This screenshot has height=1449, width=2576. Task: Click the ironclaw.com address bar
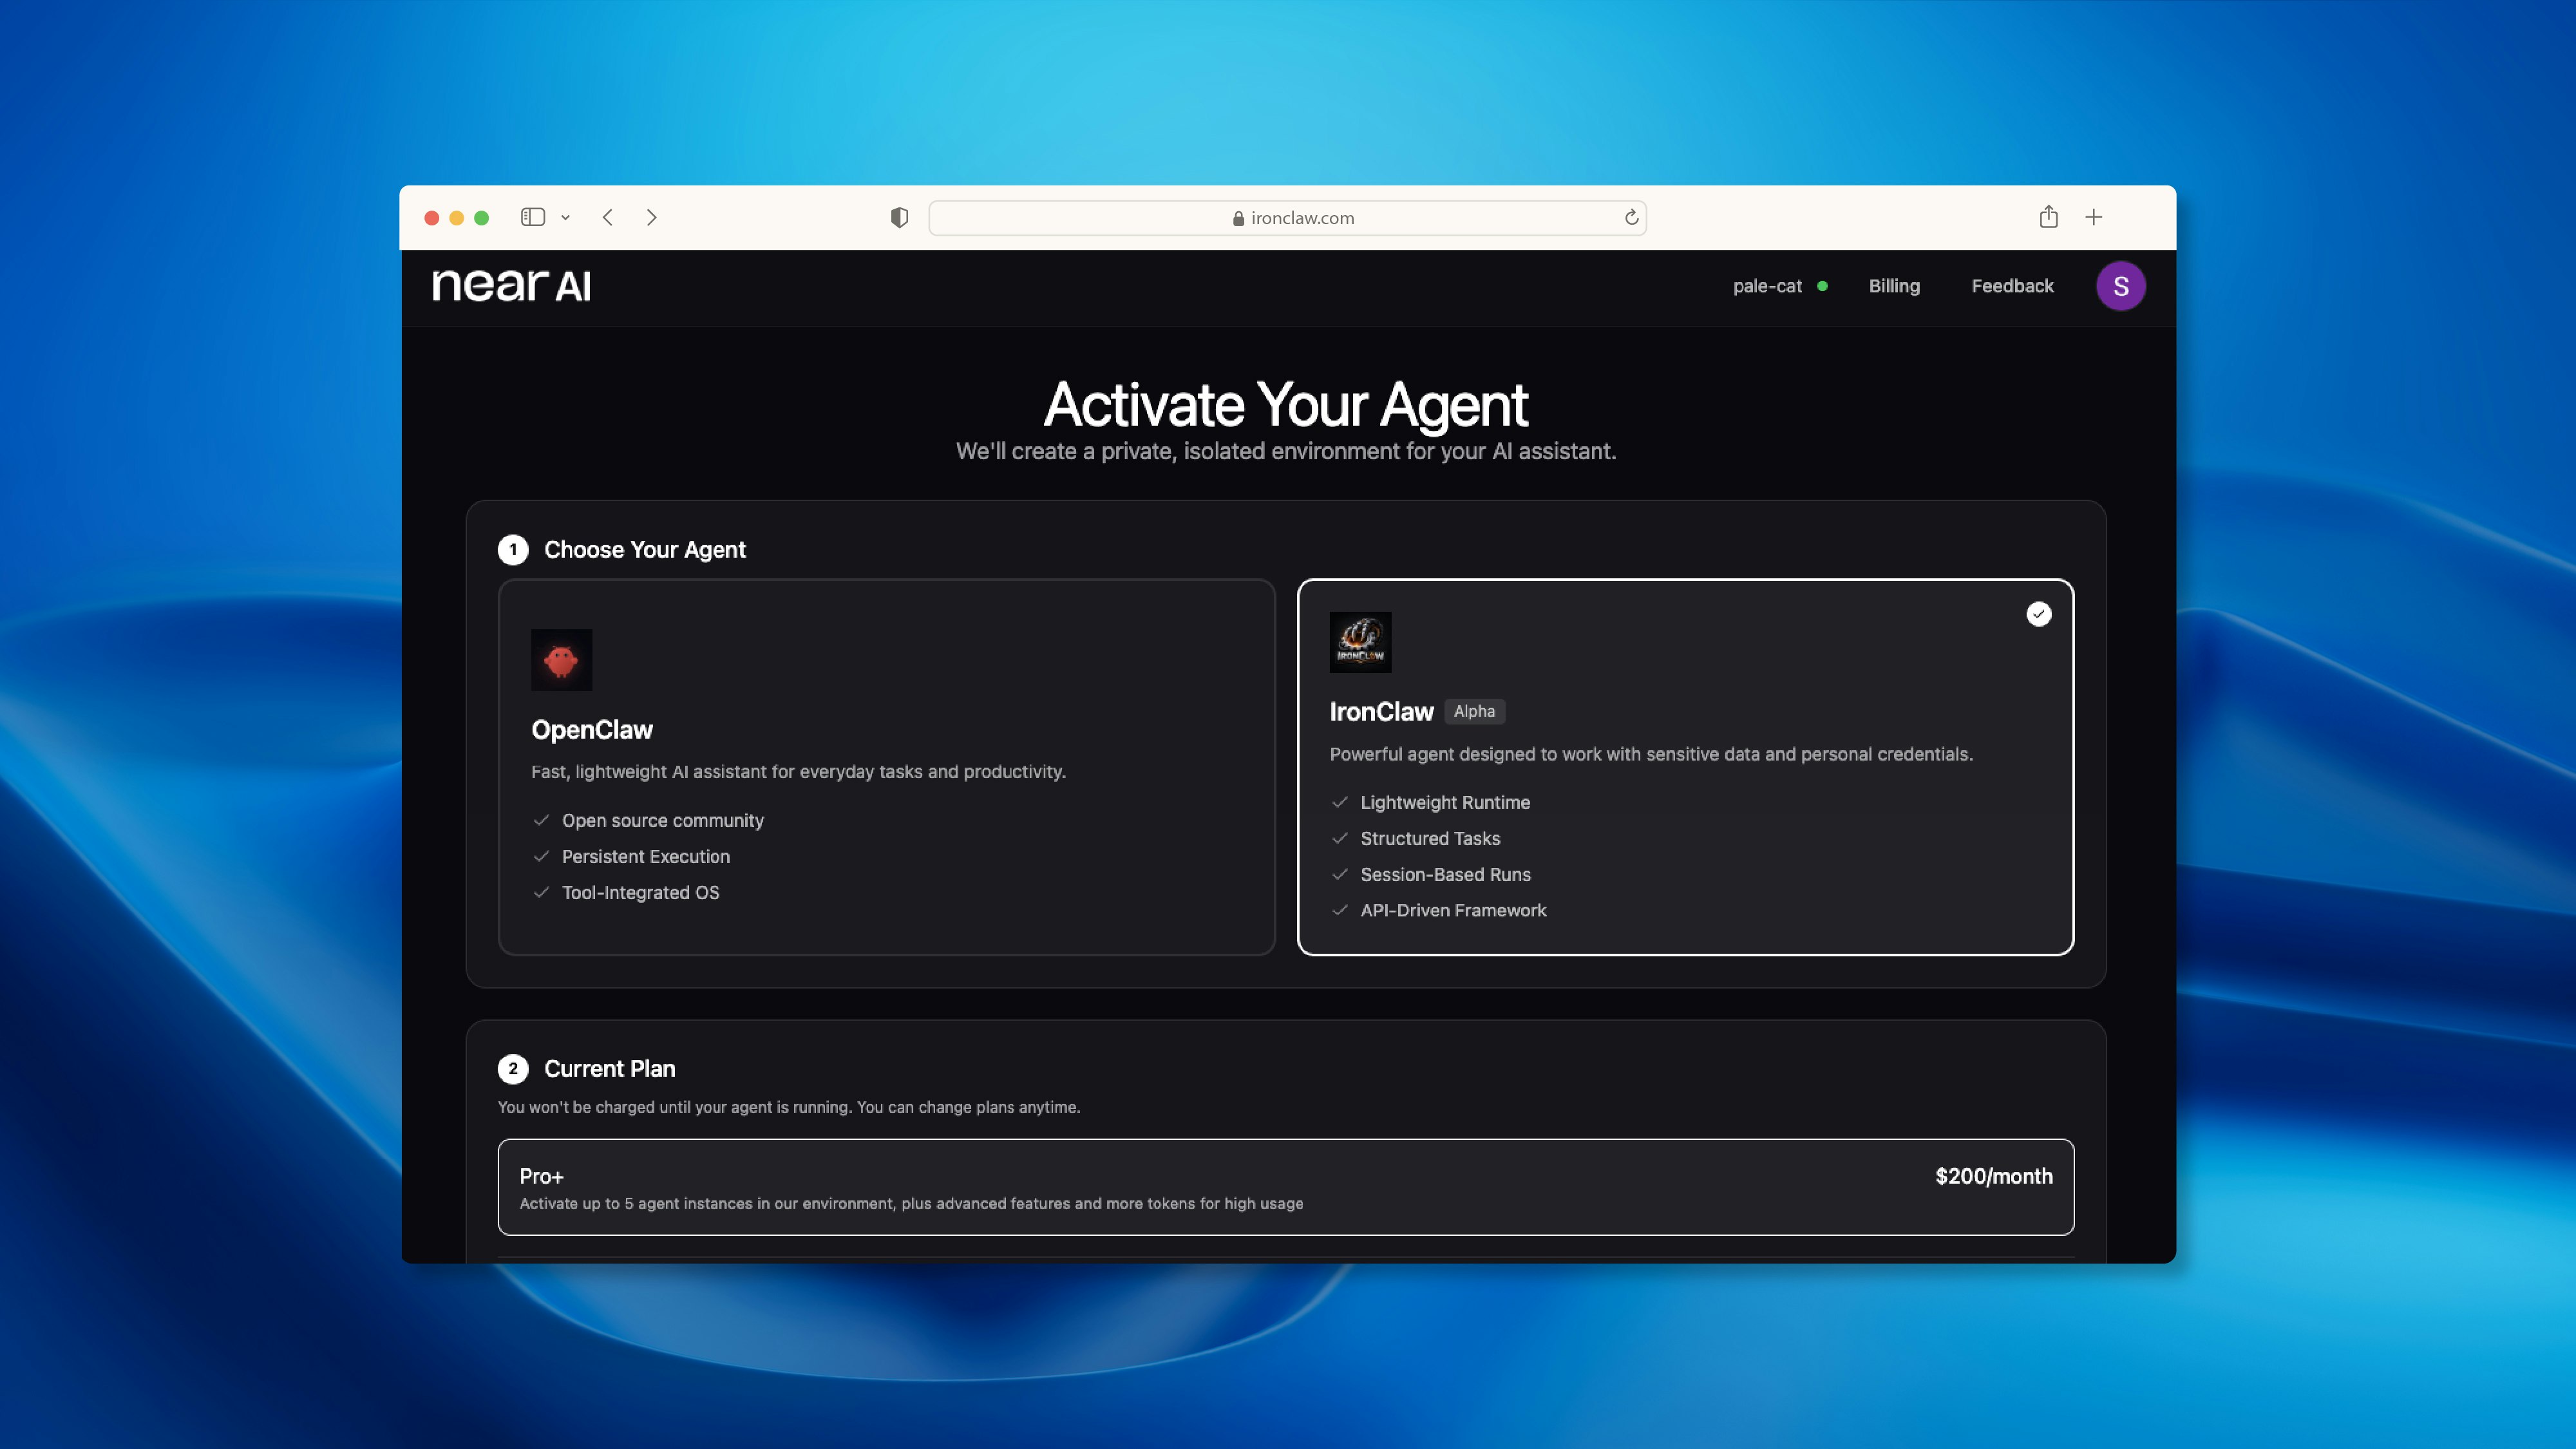click(1287, 217)
